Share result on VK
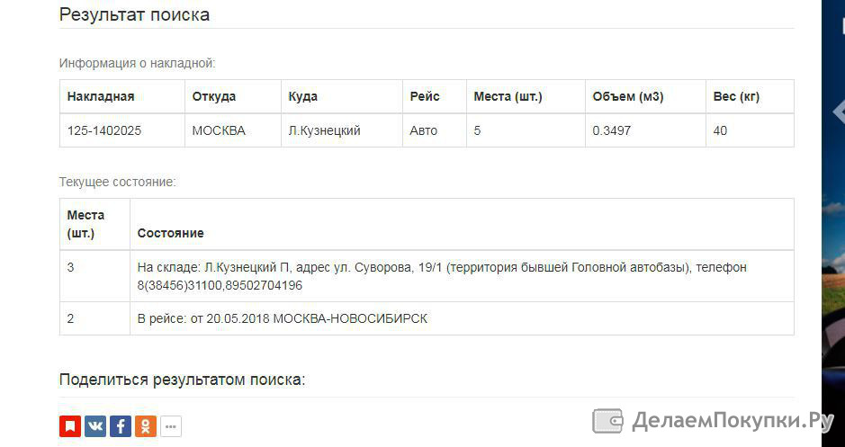845x447 pixels. pyautogui.click(x=95, y=426)
